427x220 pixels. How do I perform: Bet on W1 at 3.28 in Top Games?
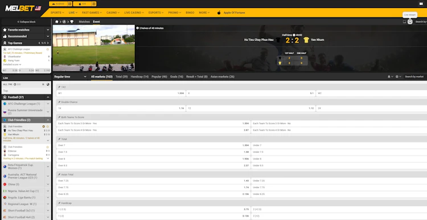[x=10, y=70]
